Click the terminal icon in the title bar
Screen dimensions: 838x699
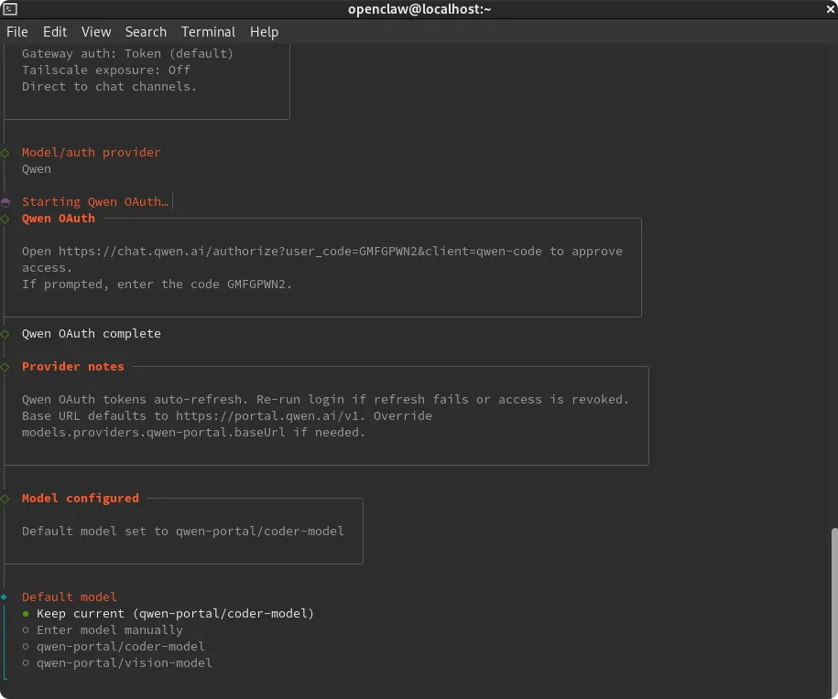[10, 9]
